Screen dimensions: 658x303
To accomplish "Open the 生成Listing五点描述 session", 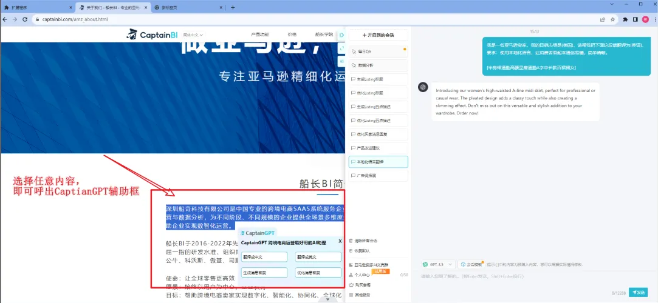I will point(378,107).
